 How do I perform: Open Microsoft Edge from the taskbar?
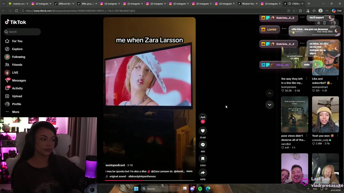(x=208, y=189)
